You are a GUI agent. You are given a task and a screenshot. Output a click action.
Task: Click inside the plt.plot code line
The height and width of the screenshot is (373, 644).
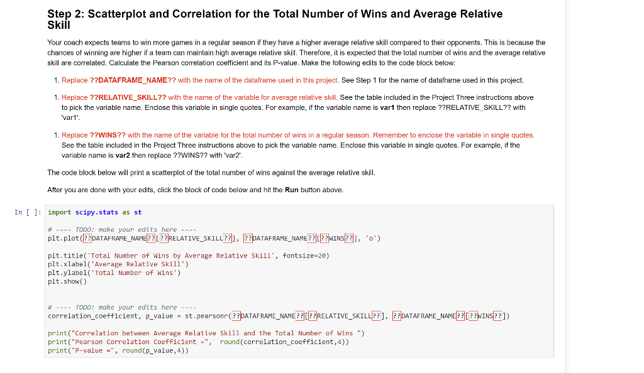pyautogui.click(x=214, y=238)
